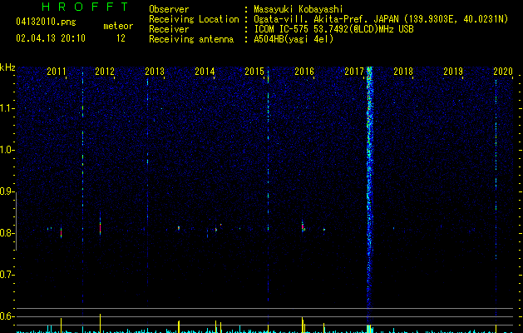Click the grey frequency range bar beside 0.8
This screenshot has height=333, width=523.
(x=16, y=221)
